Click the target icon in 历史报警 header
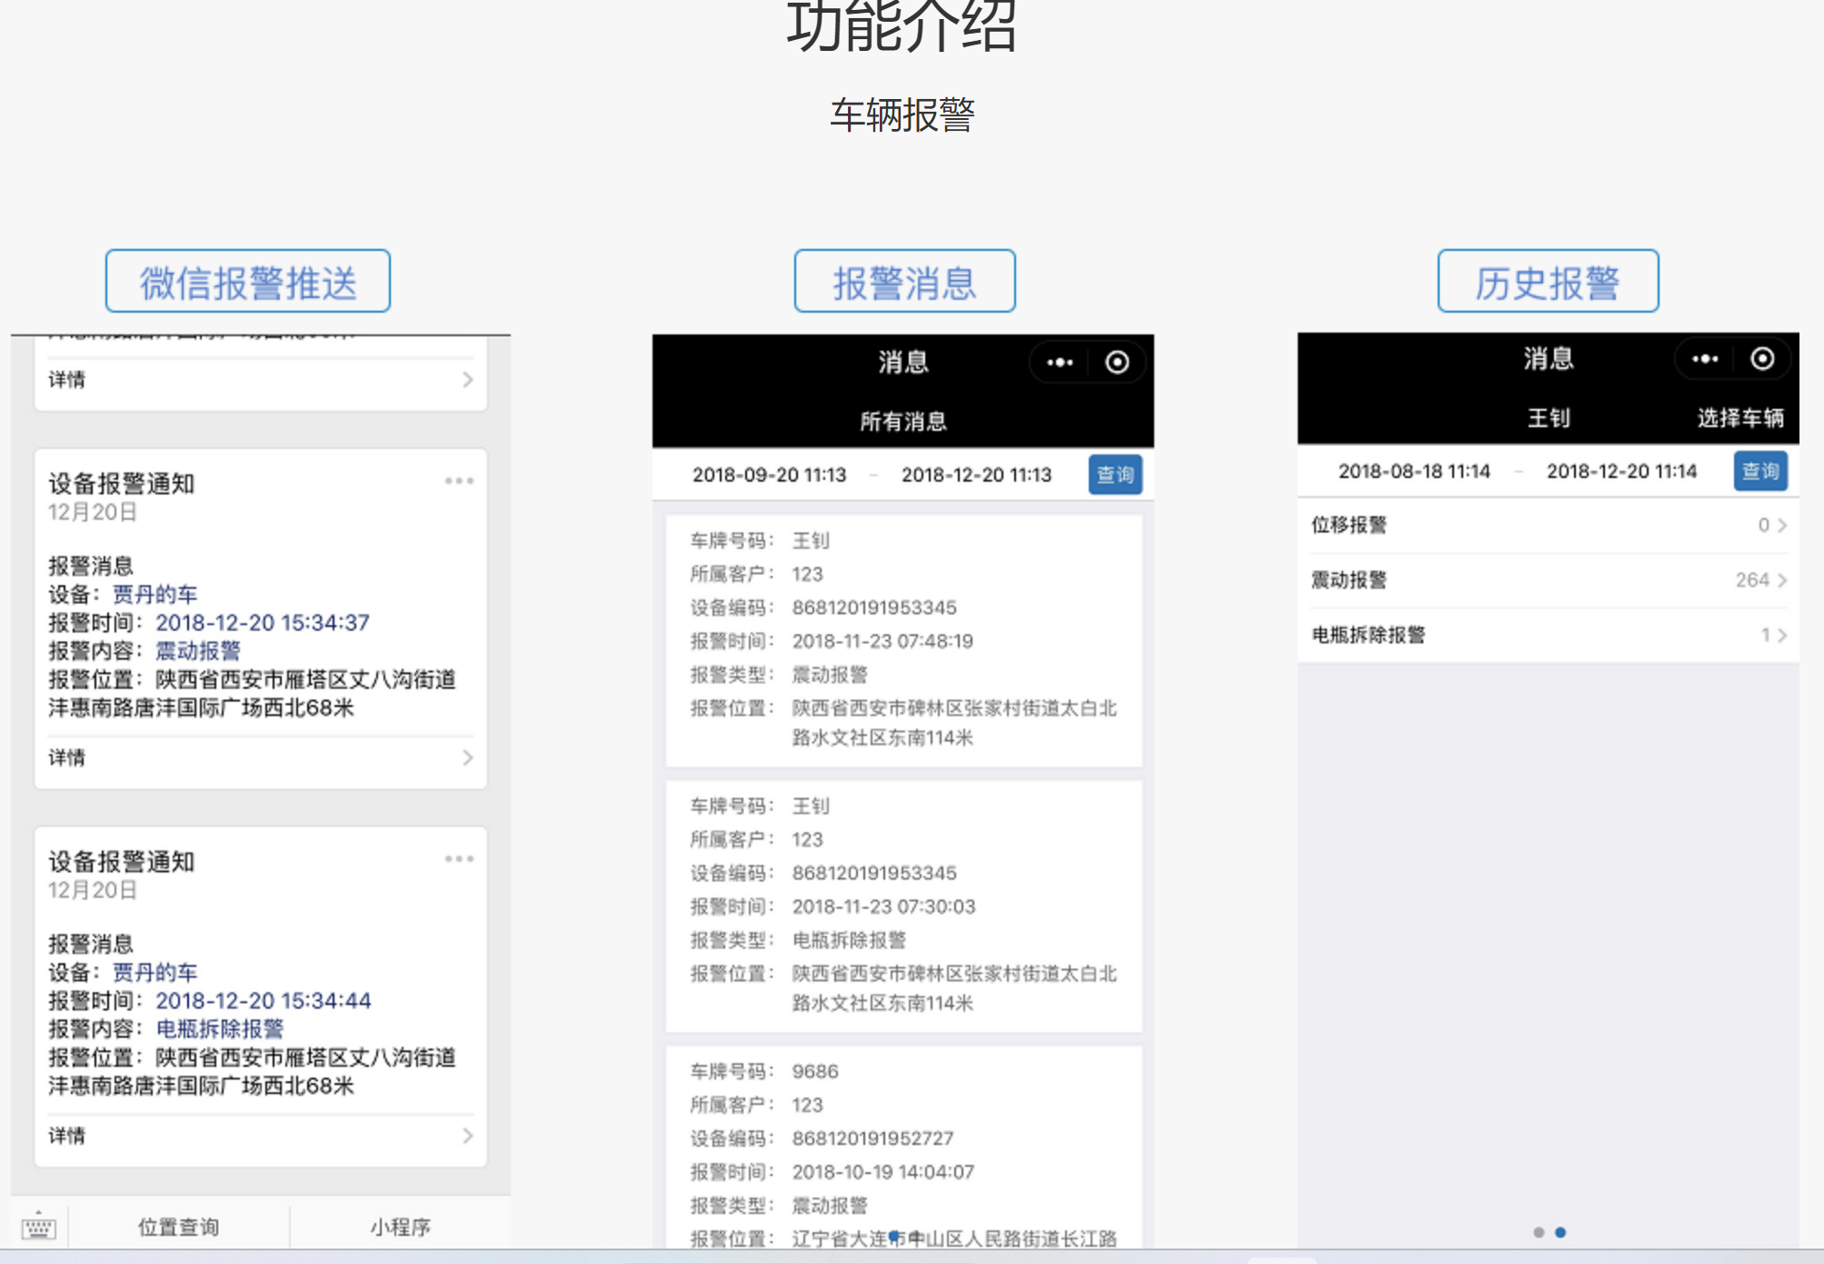The height and width of the screenshot is (1264, 1824). point(1762,359)
